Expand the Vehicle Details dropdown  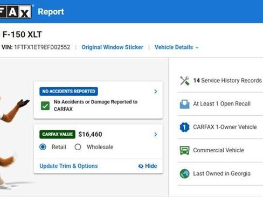[177, 47]
